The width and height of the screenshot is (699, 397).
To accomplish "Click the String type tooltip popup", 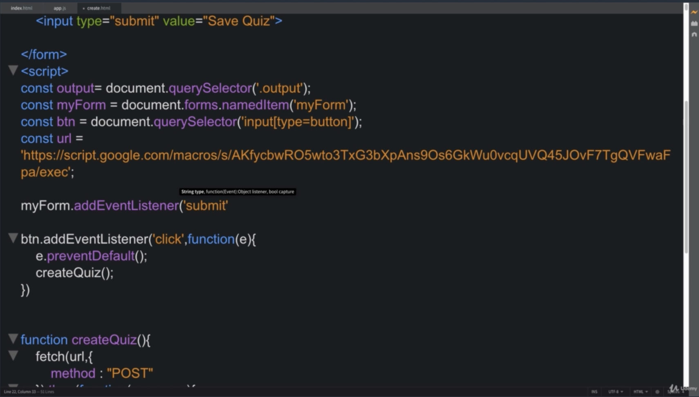I will pyautogui.click(x=237, y=192).
